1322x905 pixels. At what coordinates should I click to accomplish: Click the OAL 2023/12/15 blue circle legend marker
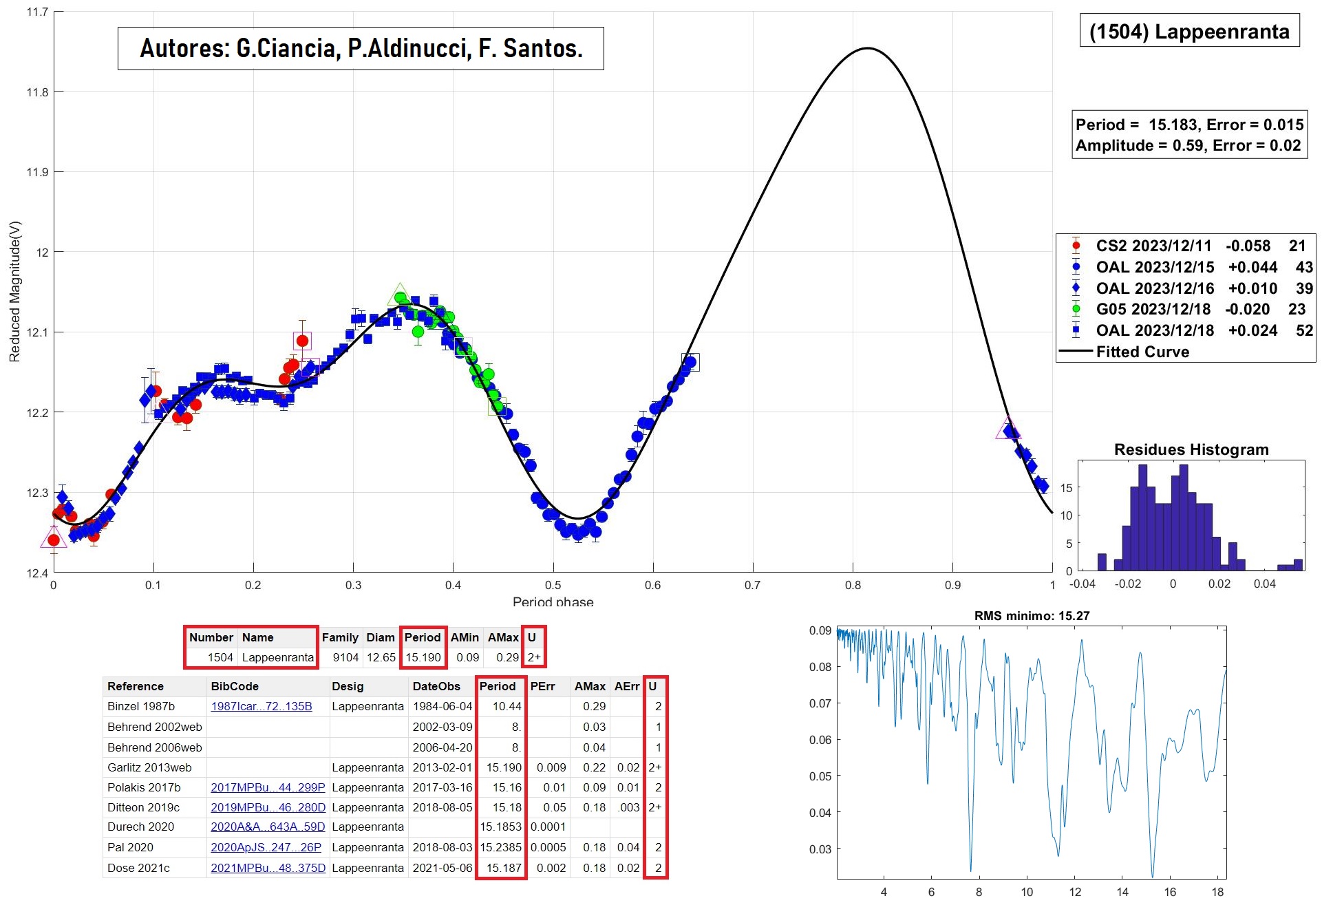1076,267
